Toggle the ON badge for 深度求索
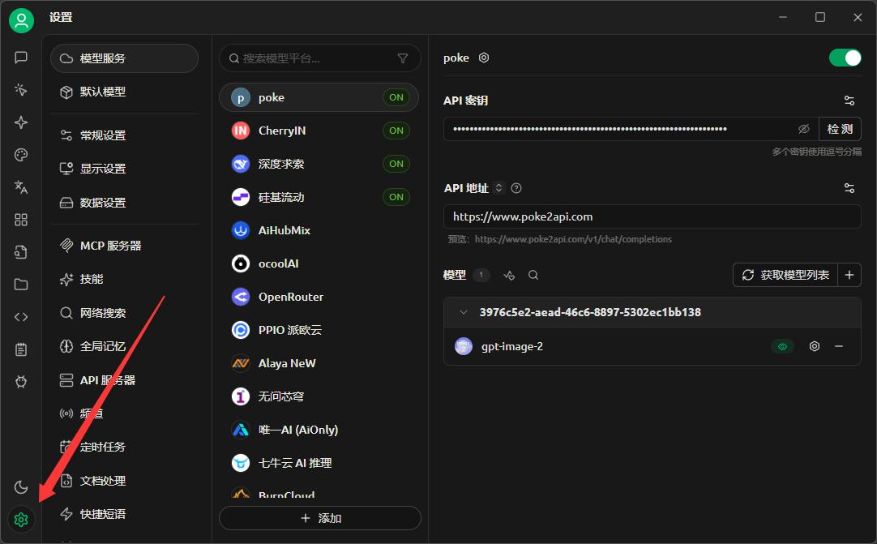 tap(396, 164)
